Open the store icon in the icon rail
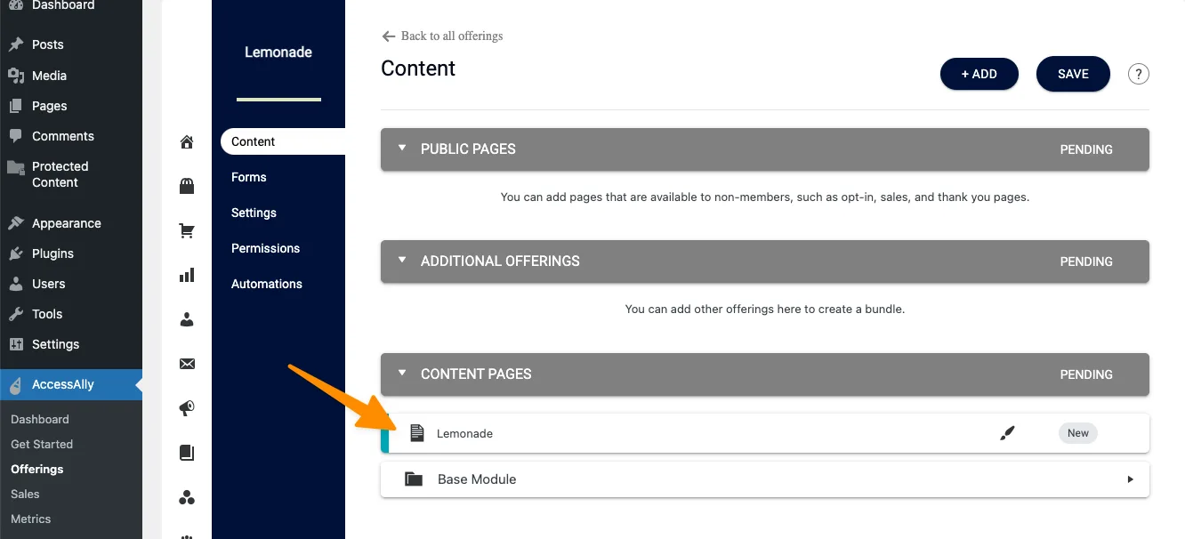Screen dimensions: 1185x539 [187, 186]
